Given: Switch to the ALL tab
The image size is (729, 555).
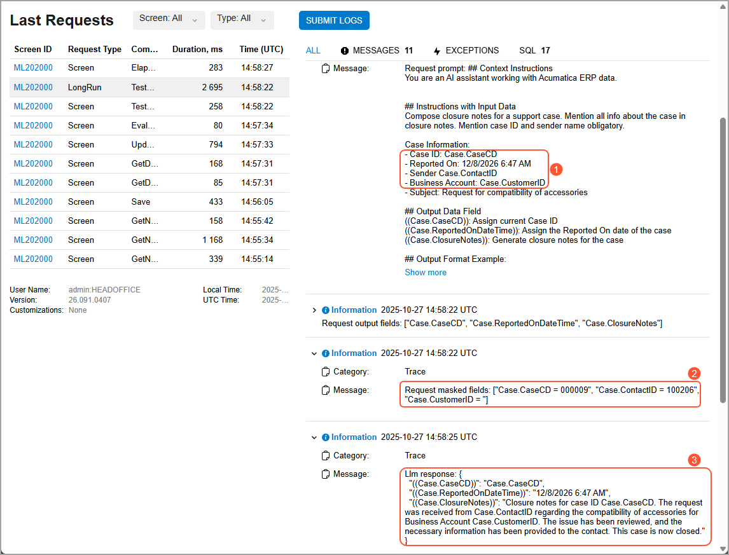Looking at the screenshot, I should [313, 50].
